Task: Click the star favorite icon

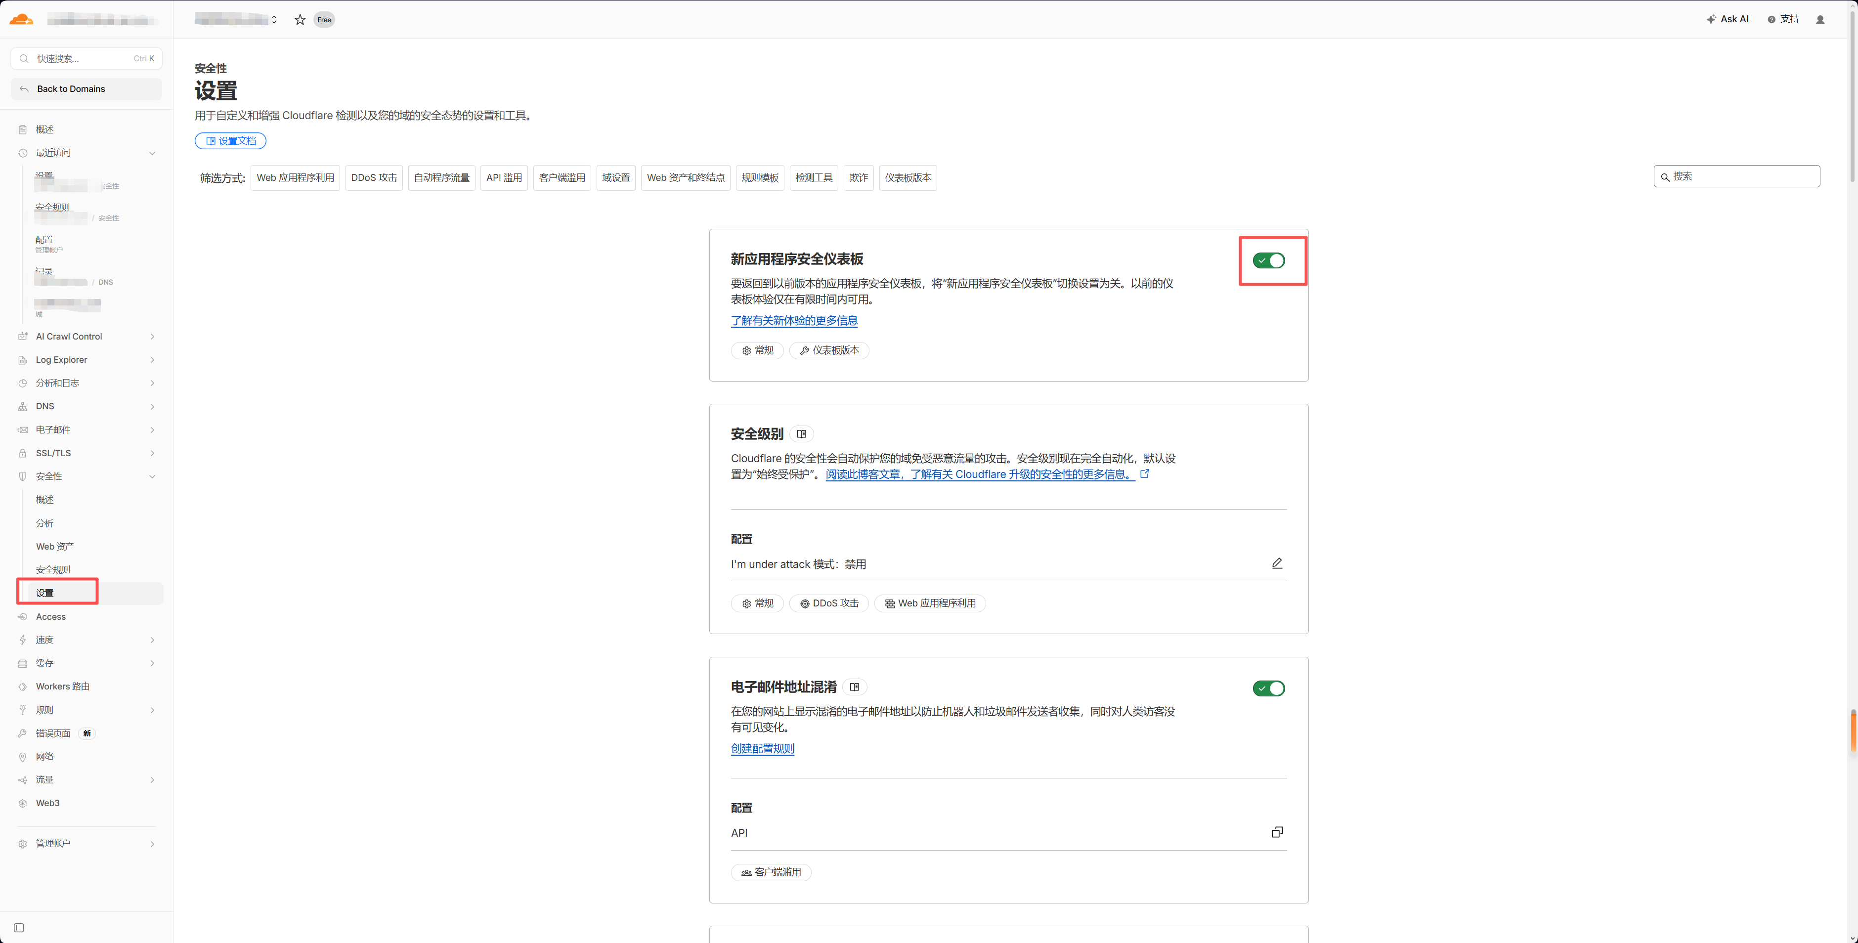Action: click(300, 19)
